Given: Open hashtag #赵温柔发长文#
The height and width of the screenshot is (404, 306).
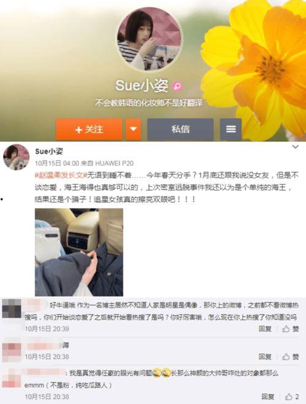Looking at the screenshot, I should click(61, 175).
